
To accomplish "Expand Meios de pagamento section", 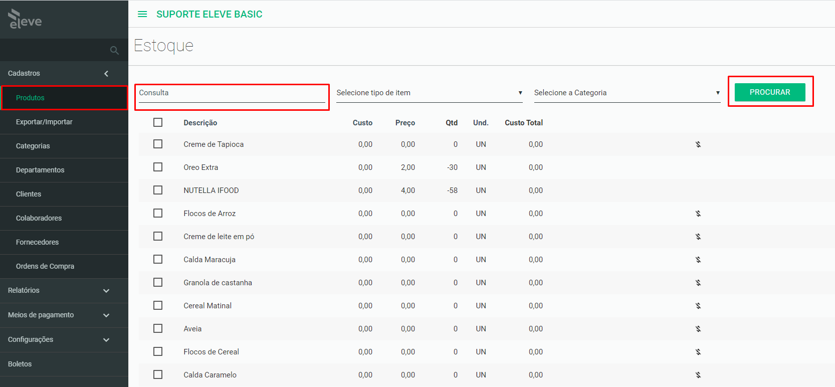I will point(64,315).
